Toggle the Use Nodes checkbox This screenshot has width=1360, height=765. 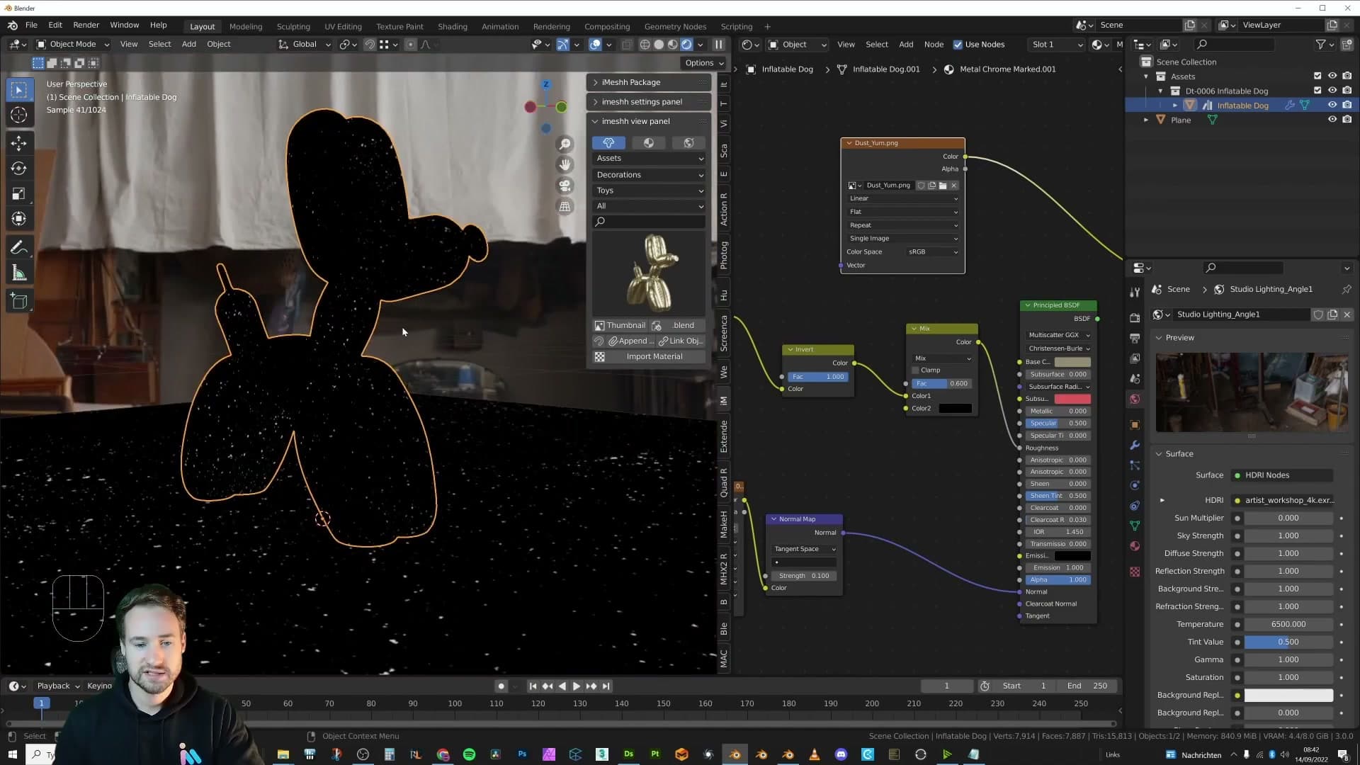click(958, 45)
